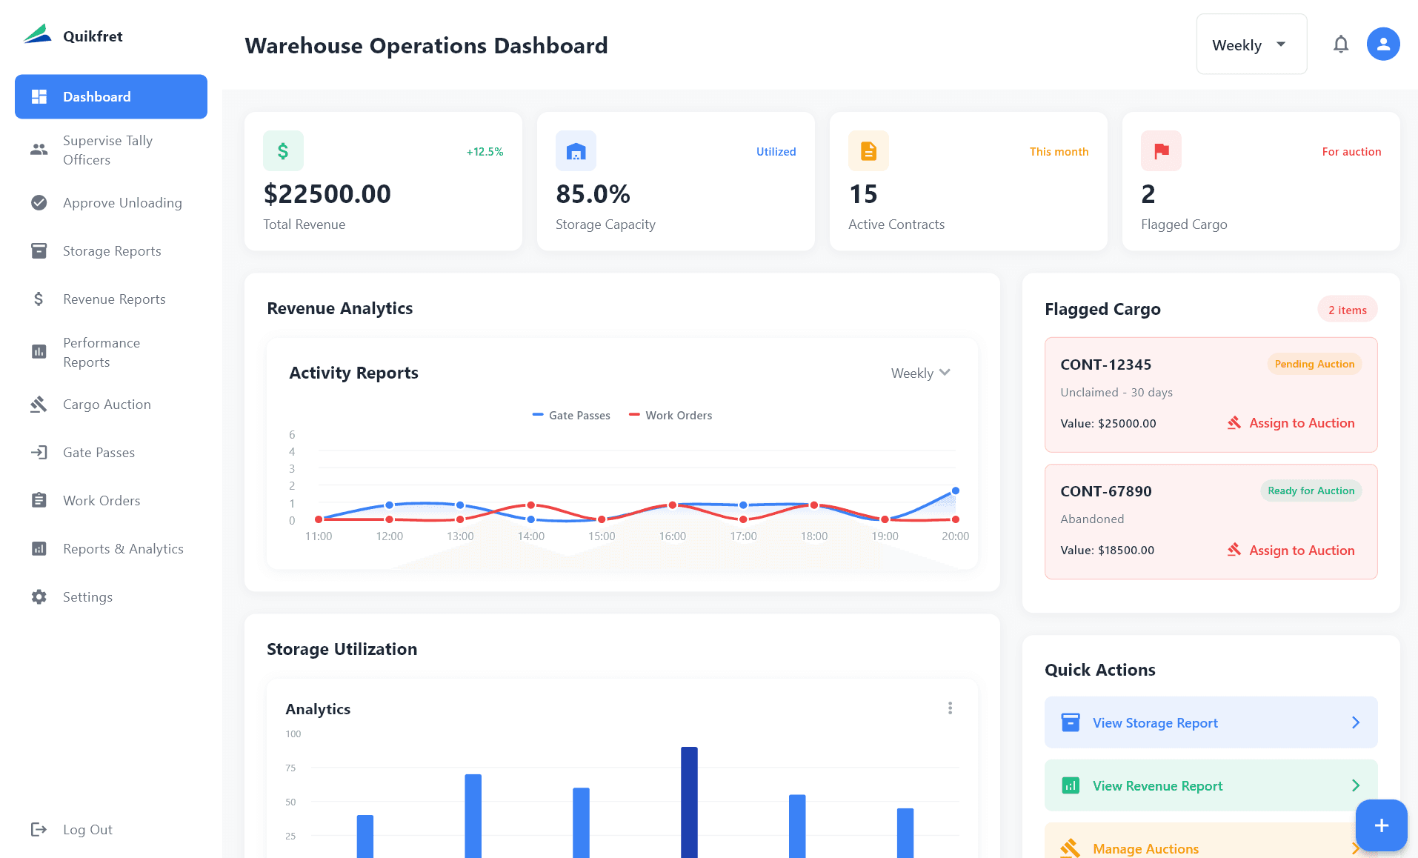Click View Storage Report quick action
This screenshot has width=1418, height=858.
pos(1210,722)
